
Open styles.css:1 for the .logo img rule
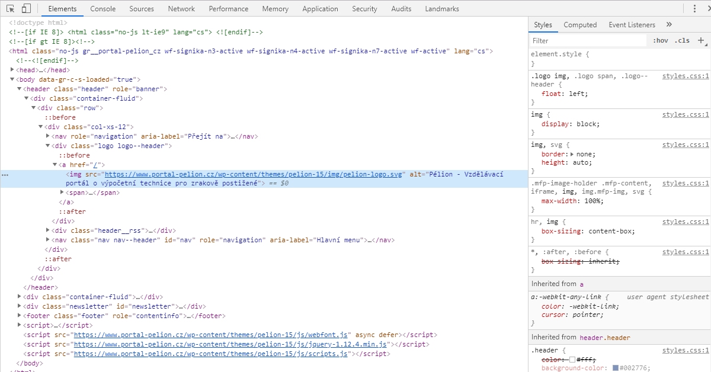point(686,76)
